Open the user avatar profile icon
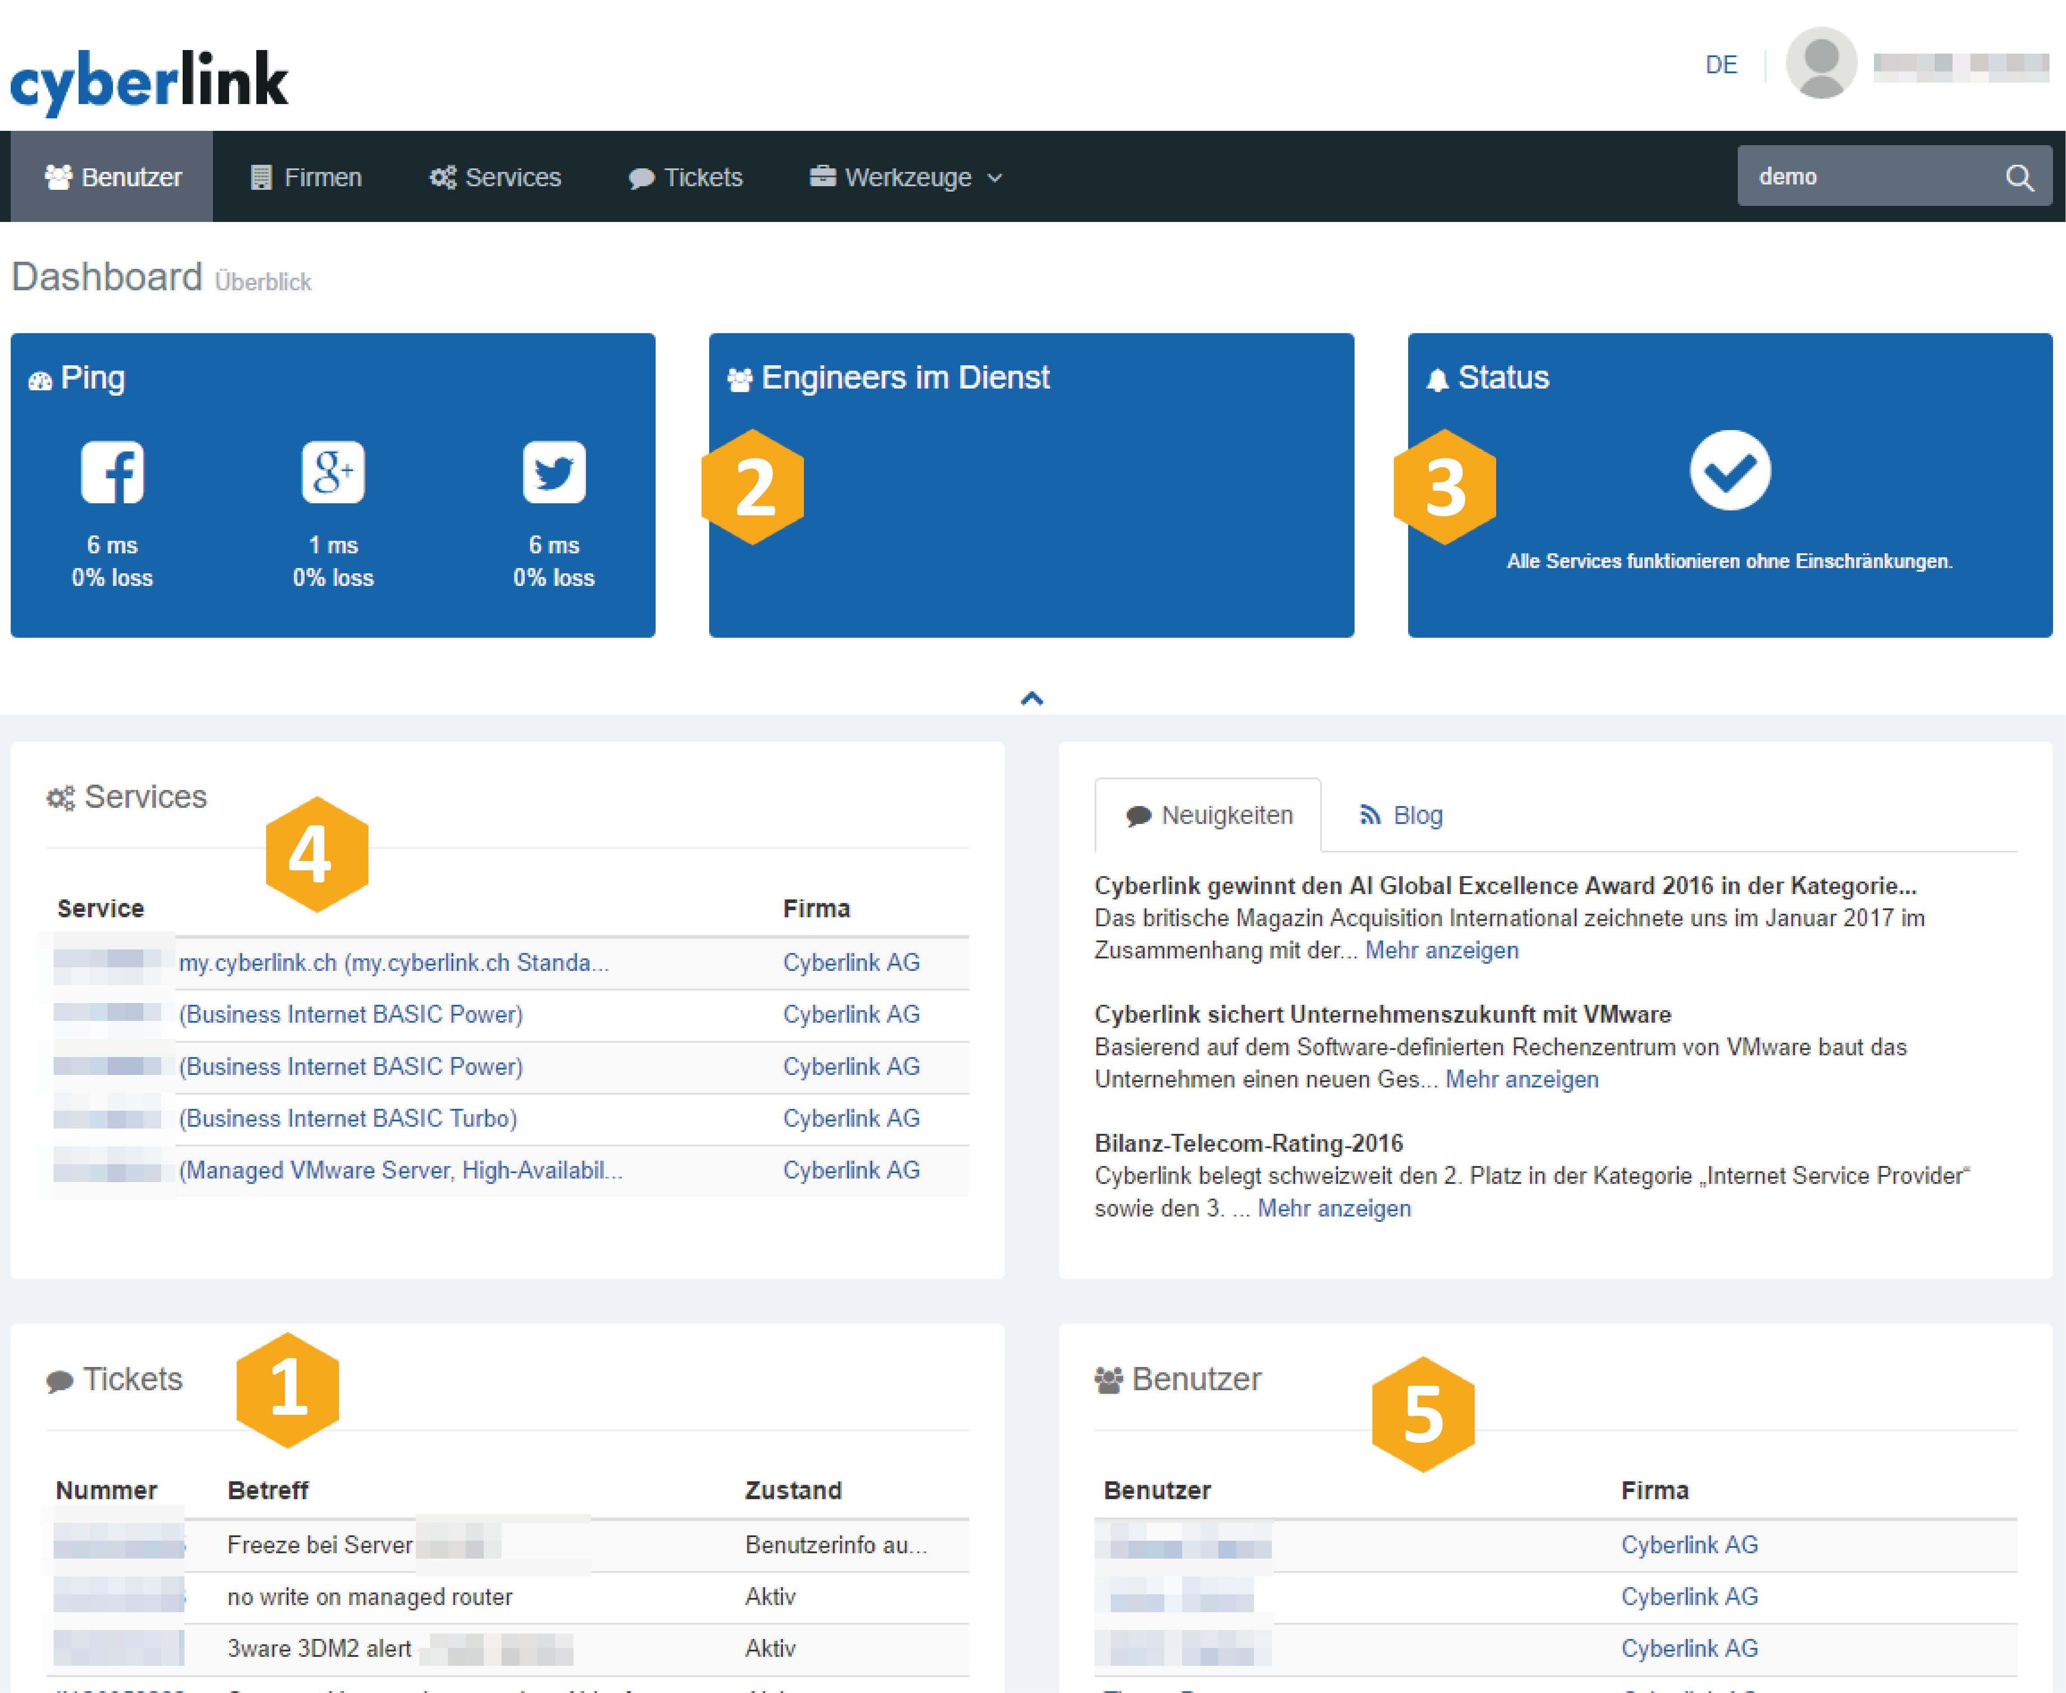2066x1693 pixels. coord(1820,63)
